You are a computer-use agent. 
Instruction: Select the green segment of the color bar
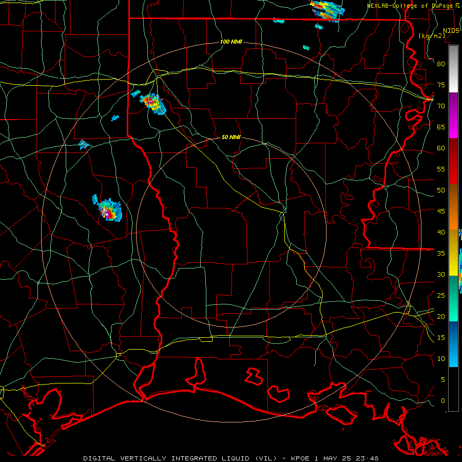tap(453, 298)
